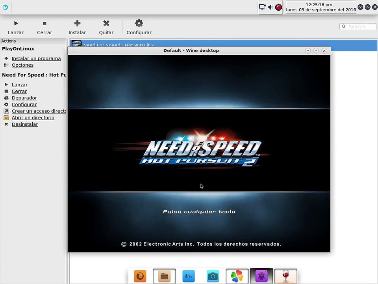Click 'Pulsa cualquier tecla' in game window
This screenshot has height=284, width=378.
pos(199,211)
